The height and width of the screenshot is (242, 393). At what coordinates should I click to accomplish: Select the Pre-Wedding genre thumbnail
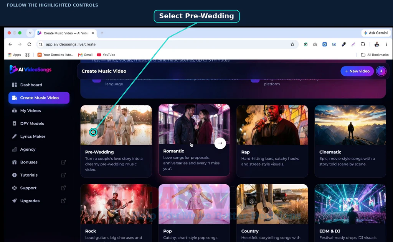116,125
